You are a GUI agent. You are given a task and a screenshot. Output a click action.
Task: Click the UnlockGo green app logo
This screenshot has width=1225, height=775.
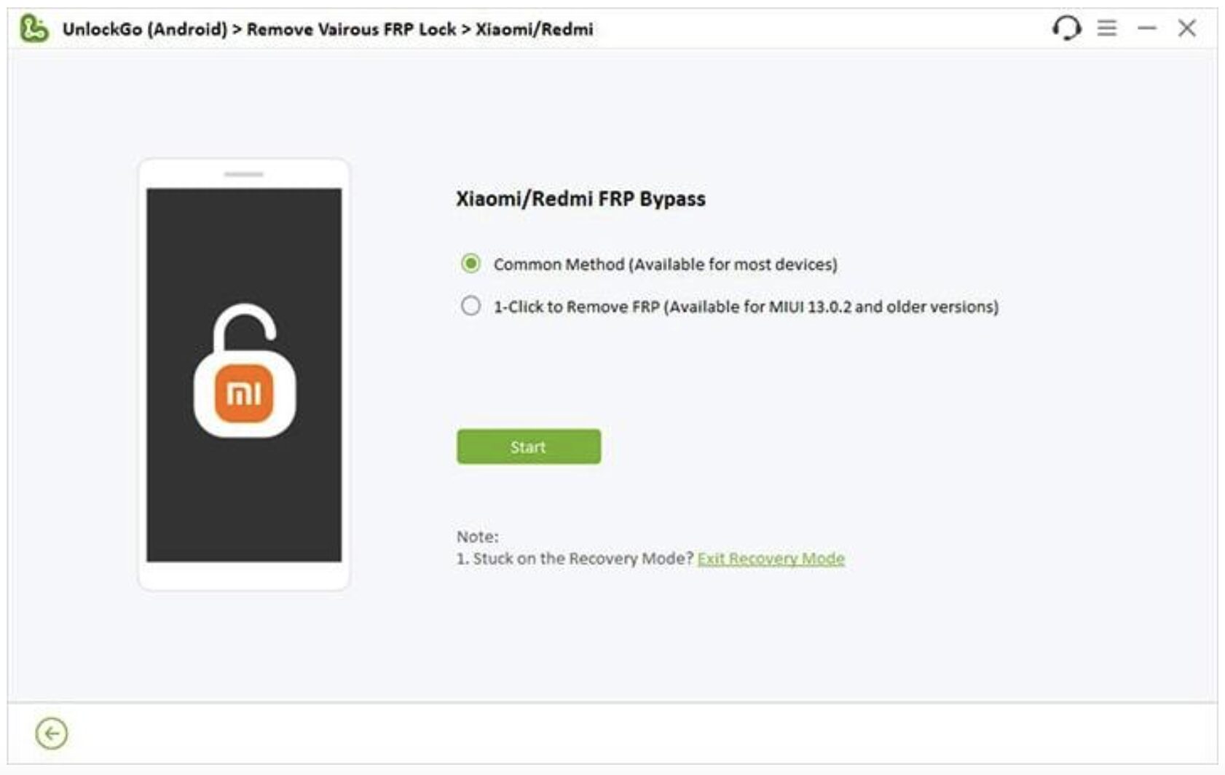pyautogui.click(x=34, y=29)
